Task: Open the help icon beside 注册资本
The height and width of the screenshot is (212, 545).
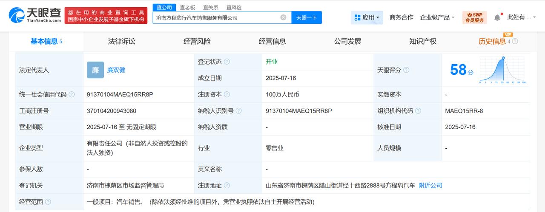Action: (227, 95)
